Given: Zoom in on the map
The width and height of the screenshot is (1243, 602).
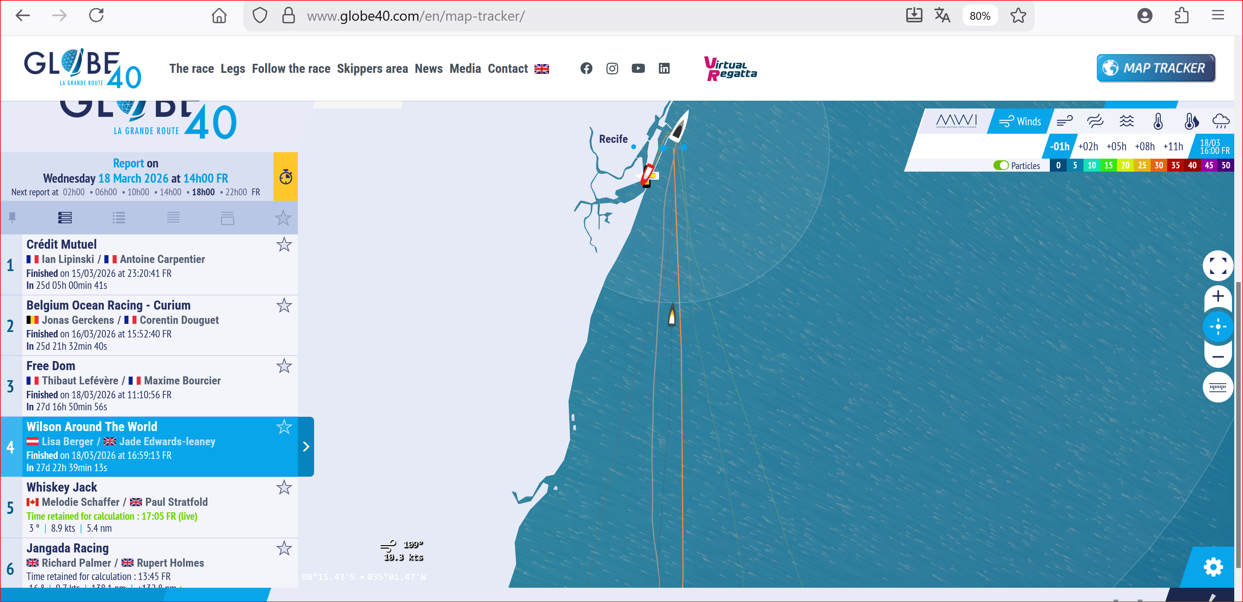Looking at the screenshot, I should (x=1217, y=296).
